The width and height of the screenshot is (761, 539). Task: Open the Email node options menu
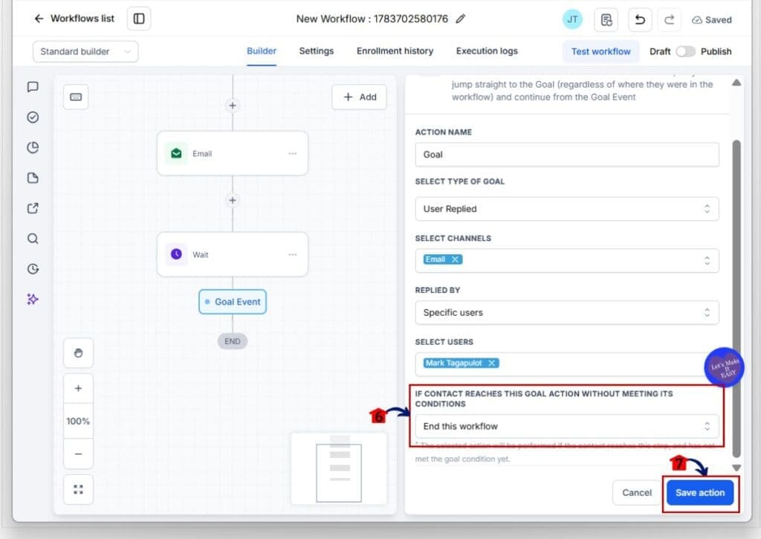pyautogui.click(x=292, y=153)
